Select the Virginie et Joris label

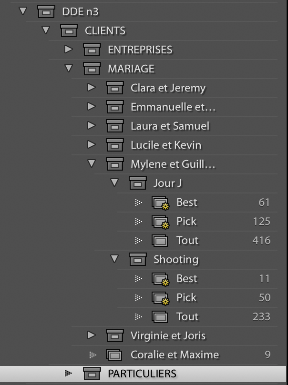(168, 336)
